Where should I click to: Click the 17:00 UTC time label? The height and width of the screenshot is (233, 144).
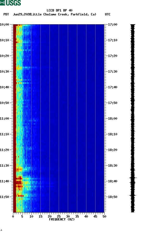point(112,25)
